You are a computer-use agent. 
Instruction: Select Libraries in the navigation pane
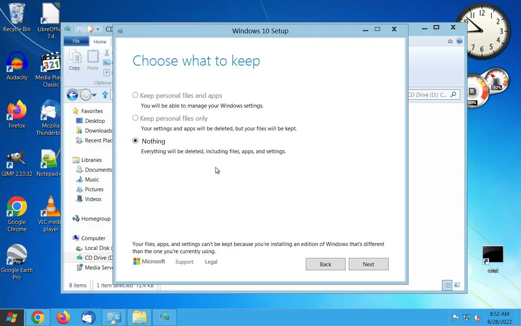click(87, 160)
